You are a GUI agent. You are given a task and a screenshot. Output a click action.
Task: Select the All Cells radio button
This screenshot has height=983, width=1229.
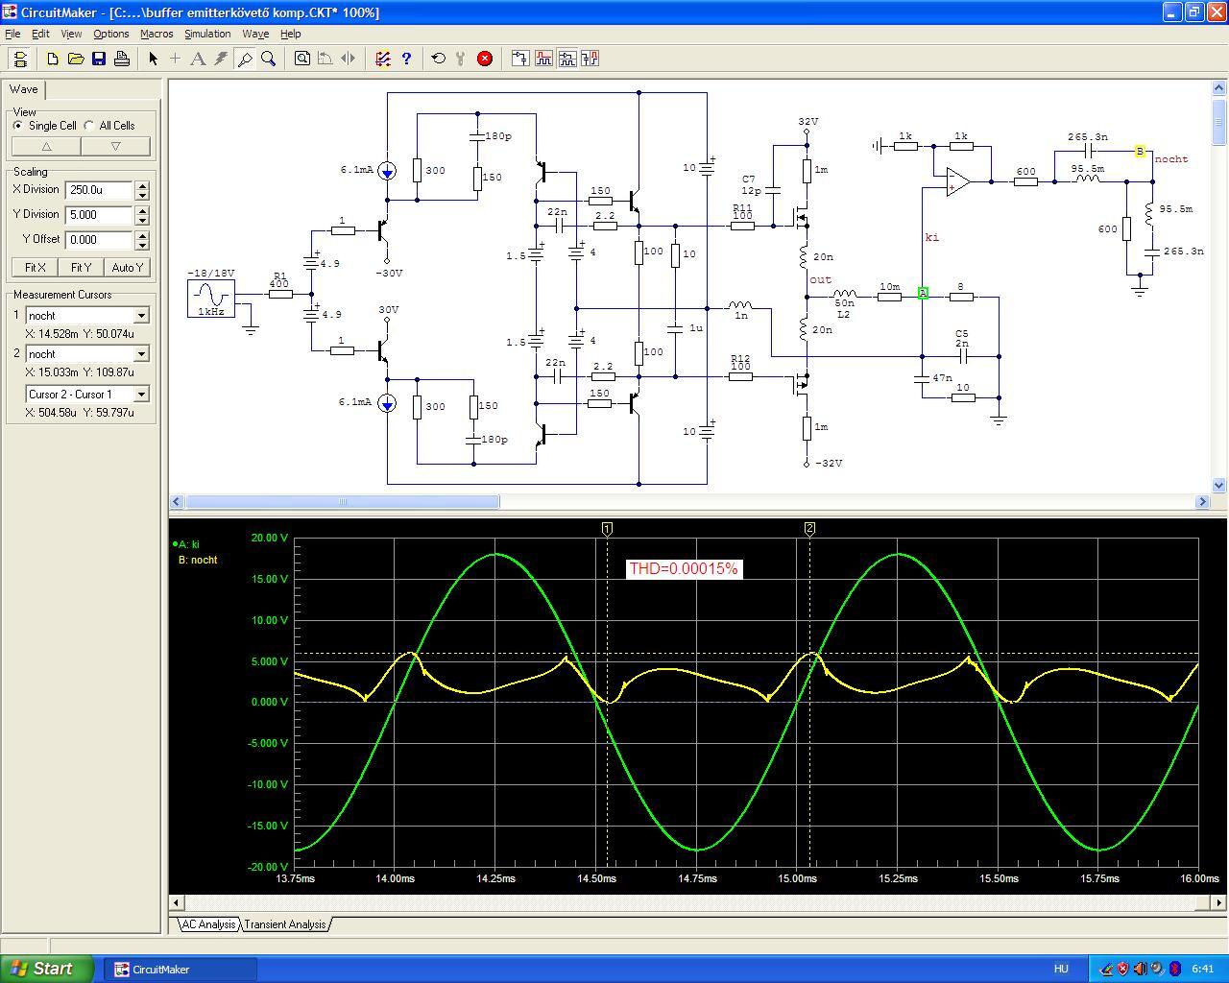90,126
